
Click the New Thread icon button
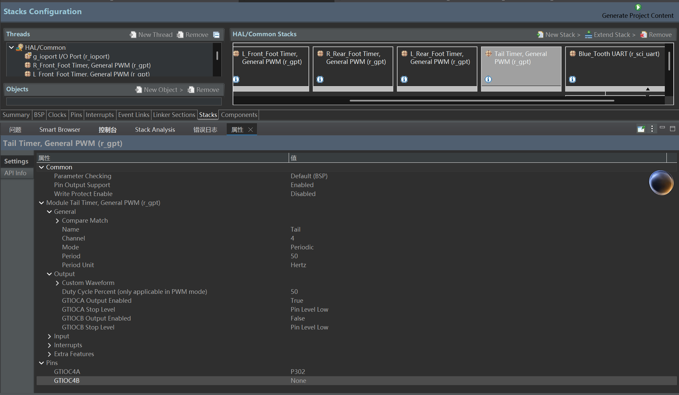click(133, 35)
